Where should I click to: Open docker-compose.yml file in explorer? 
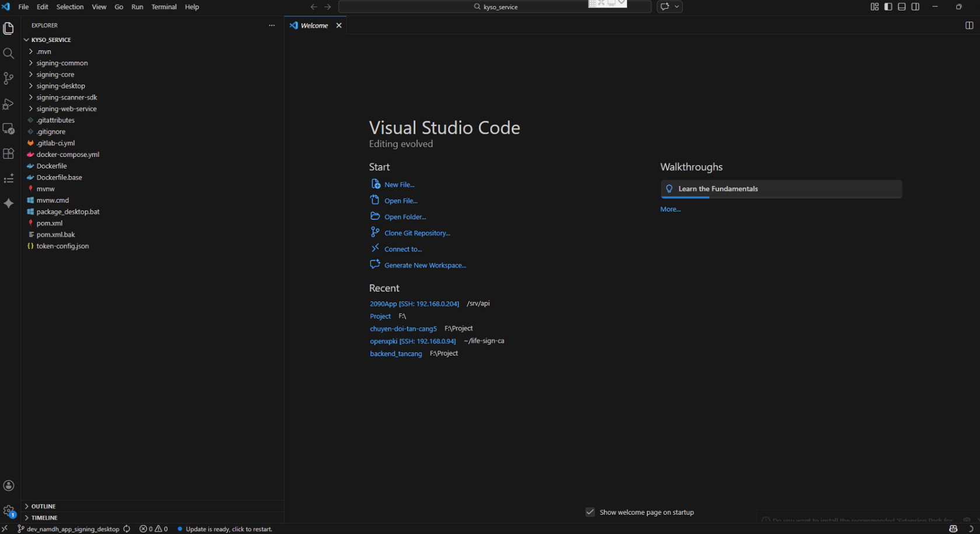[68, 154]
